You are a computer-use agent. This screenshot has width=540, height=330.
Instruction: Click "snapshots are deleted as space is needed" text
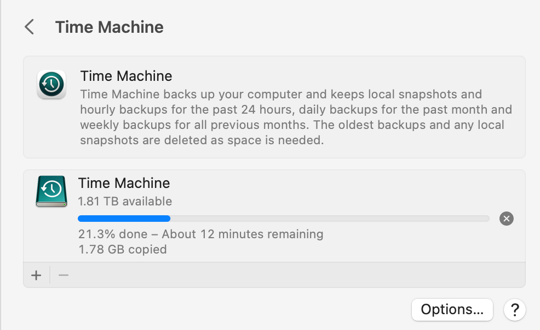click(202, 140)
